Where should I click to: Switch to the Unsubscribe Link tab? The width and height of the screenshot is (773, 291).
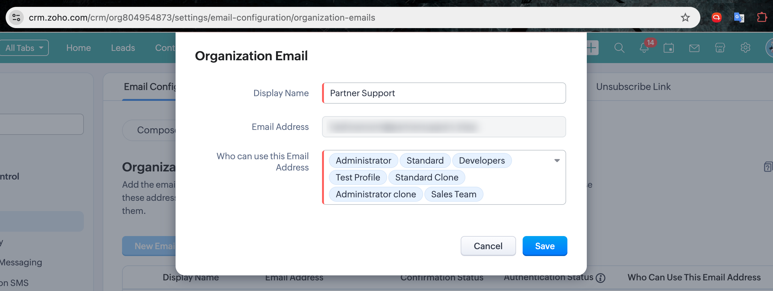[633, 87]
